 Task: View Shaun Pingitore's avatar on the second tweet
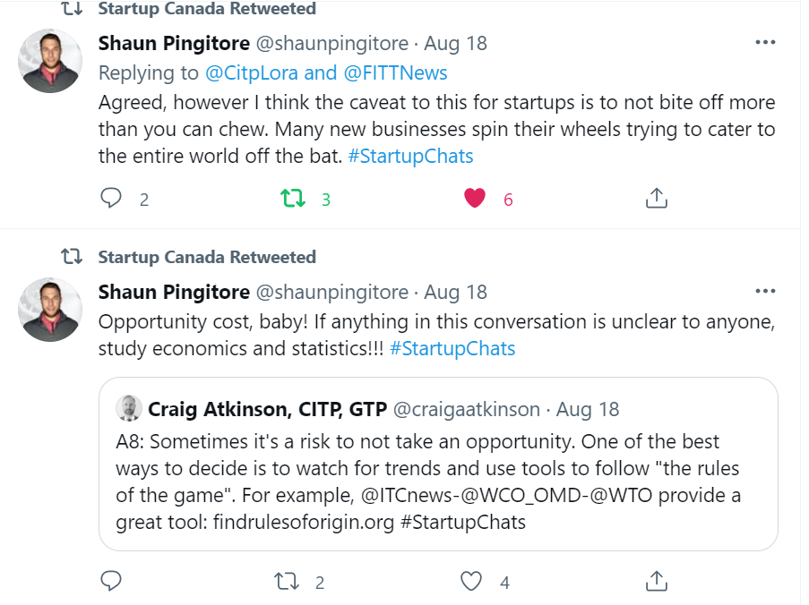pos(50,310)
